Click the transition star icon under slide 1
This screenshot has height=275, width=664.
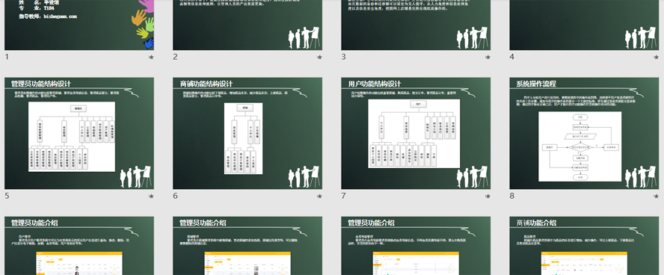pos(151,57)
